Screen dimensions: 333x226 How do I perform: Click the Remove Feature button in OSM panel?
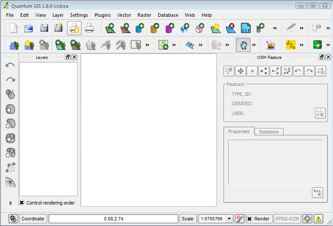pyautogui.click(x=320, y=113)
